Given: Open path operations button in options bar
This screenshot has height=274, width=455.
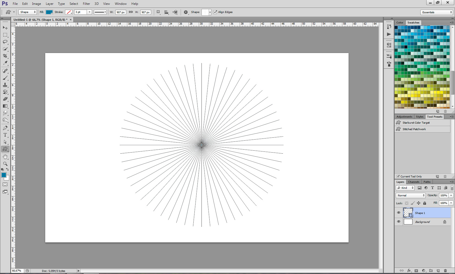Looking at the screenshot, I should click(x=158, y=12).
